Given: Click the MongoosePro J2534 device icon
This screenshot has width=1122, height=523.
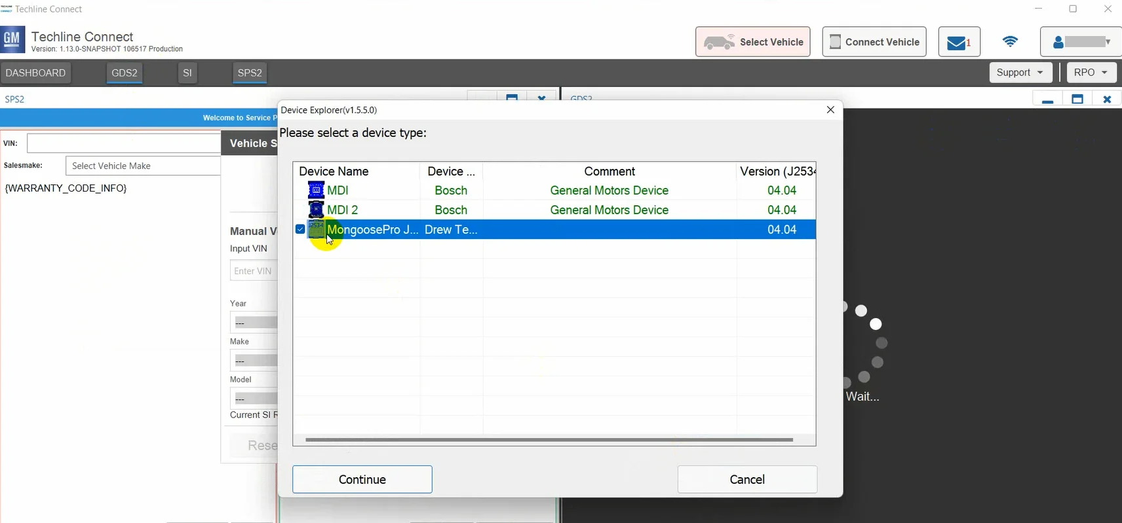Looking at the screenshot, I should click(317, 230).
